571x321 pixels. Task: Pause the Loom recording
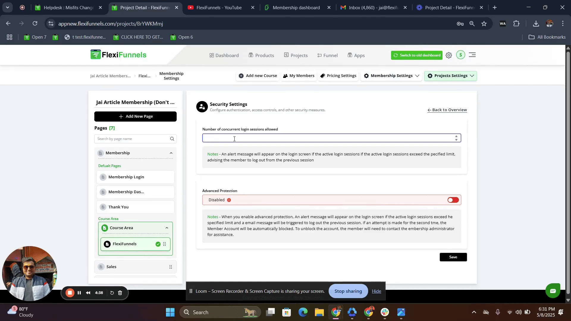[79, 293]
